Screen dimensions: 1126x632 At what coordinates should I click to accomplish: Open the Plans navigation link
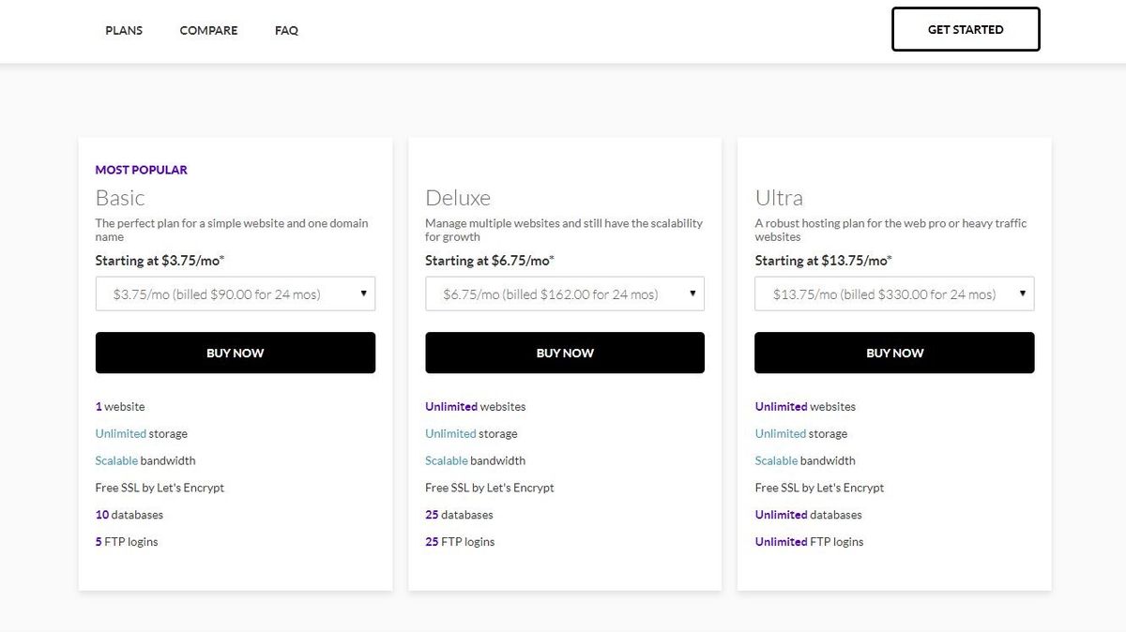pos(124,30)
